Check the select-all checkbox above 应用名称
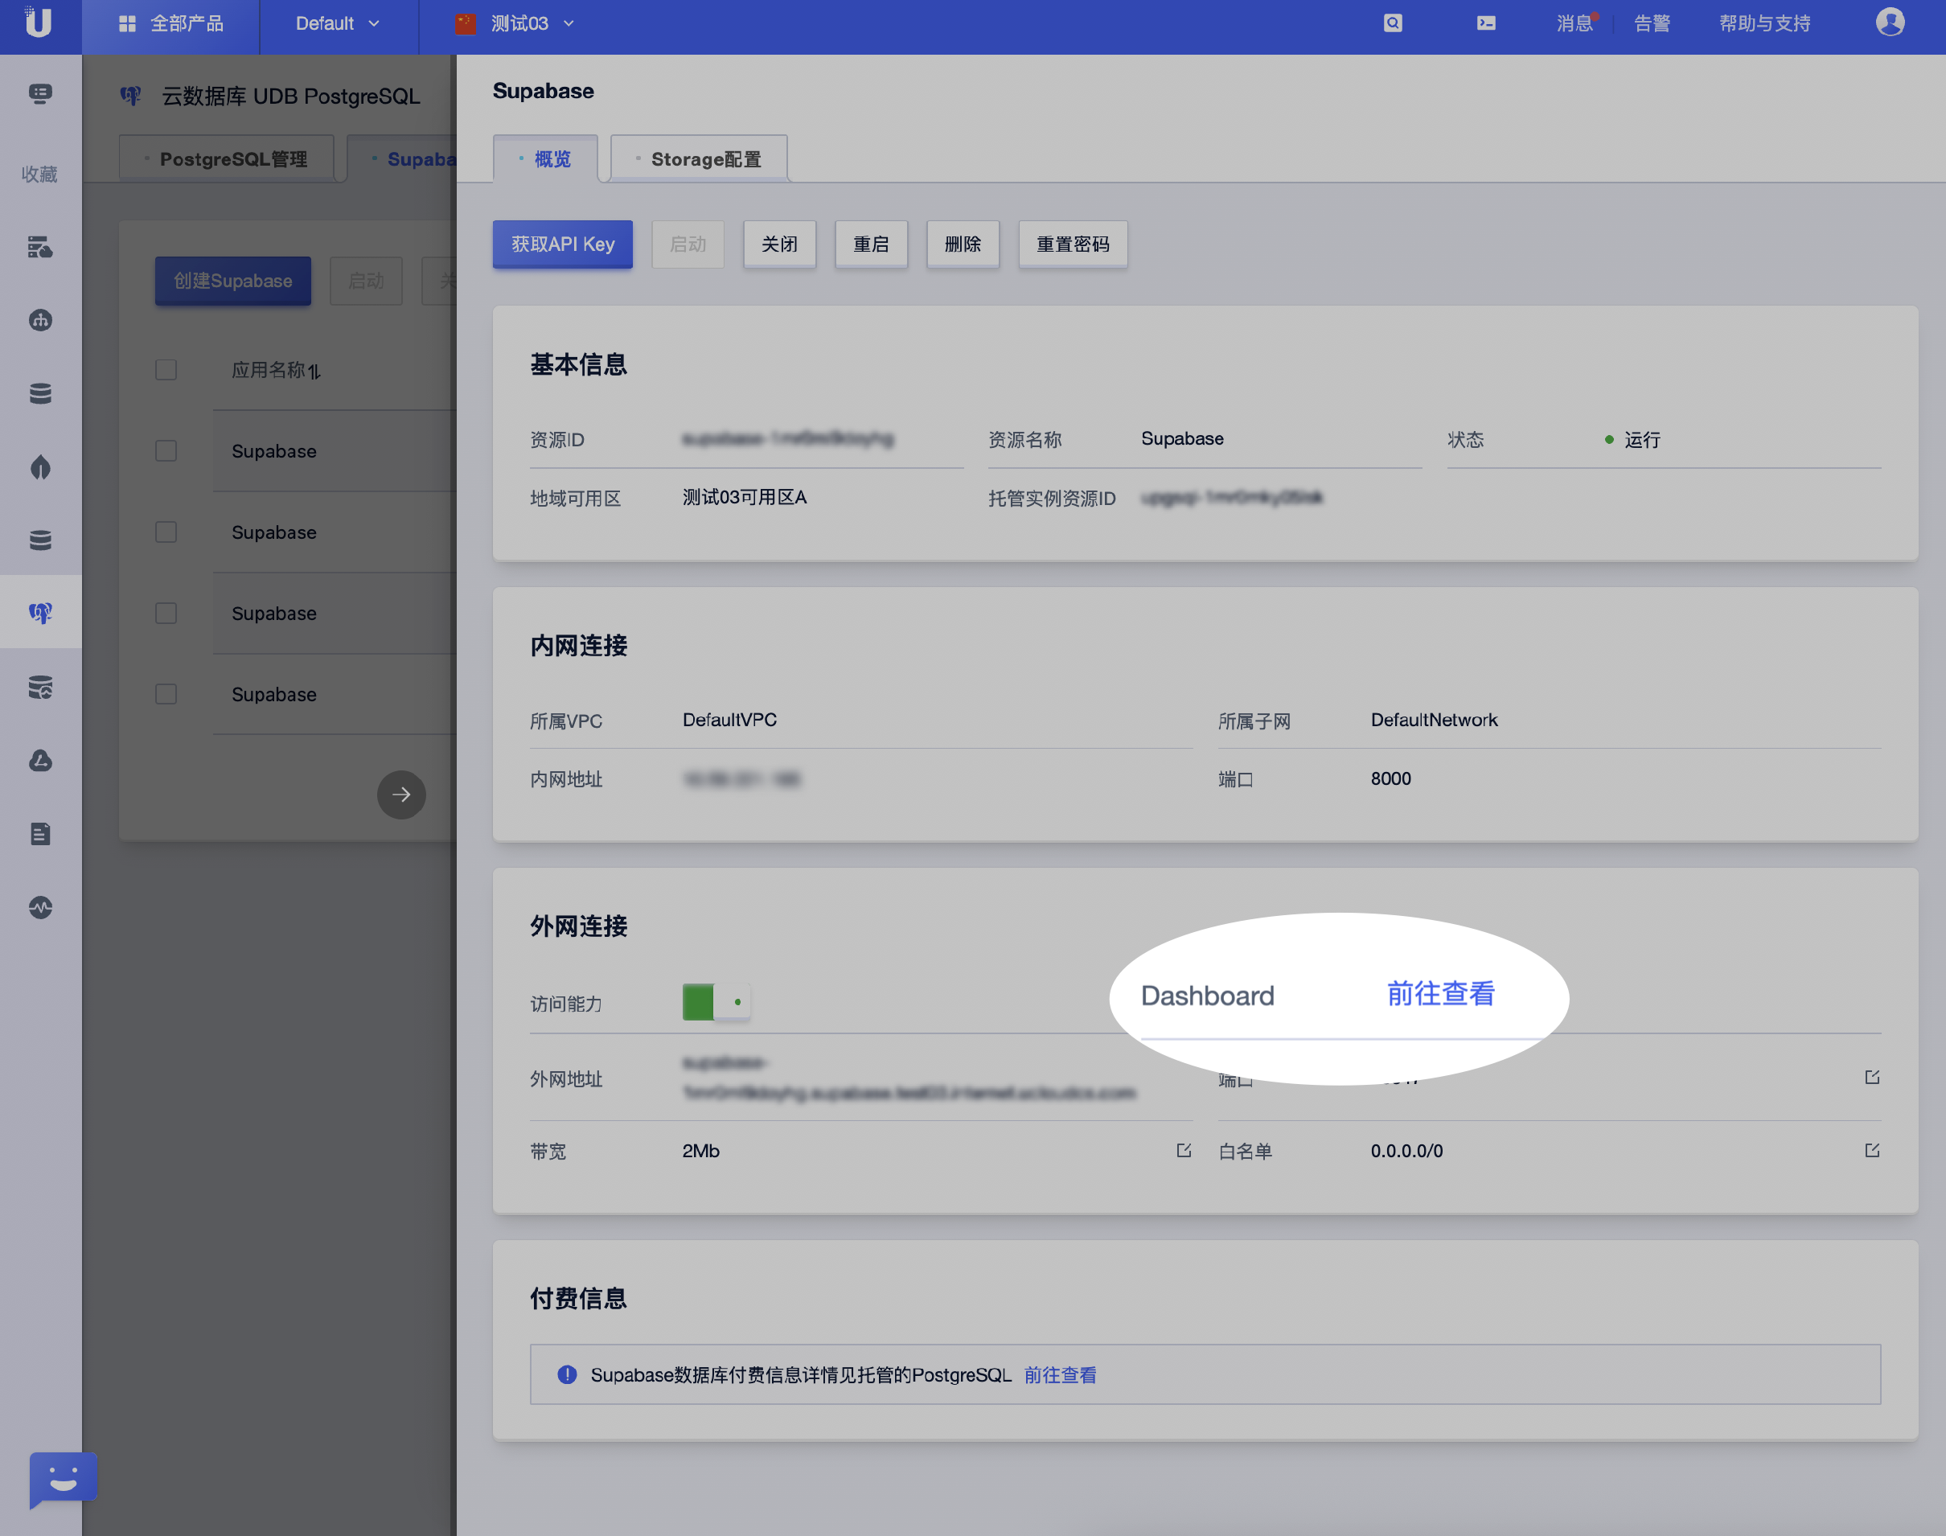The width and height of the screenshot is (1946, 1536). tap(166, 370)
